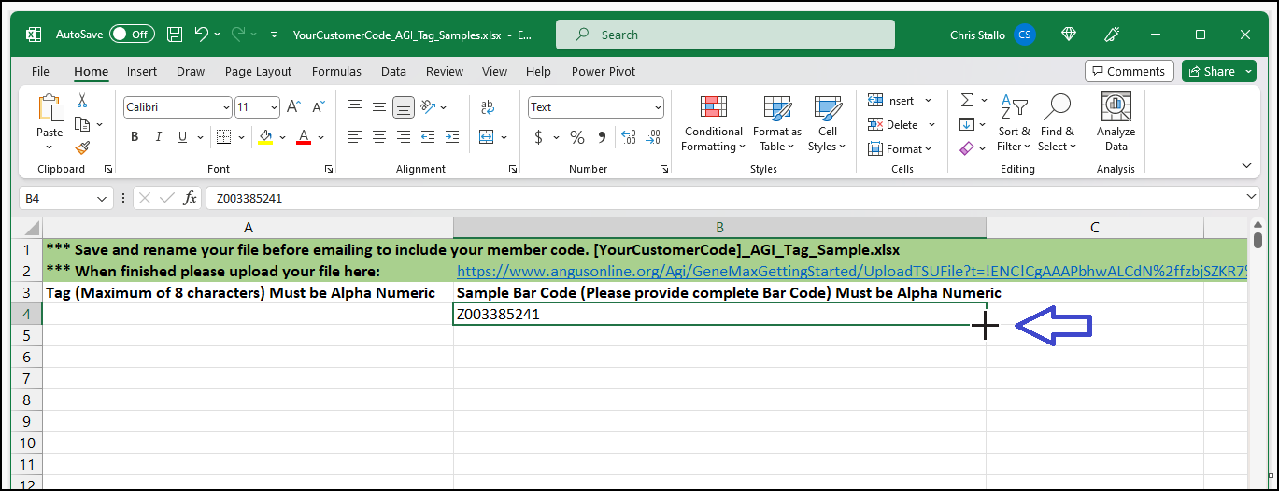
Task: Click the Borders icon
Action: (222, 137)
